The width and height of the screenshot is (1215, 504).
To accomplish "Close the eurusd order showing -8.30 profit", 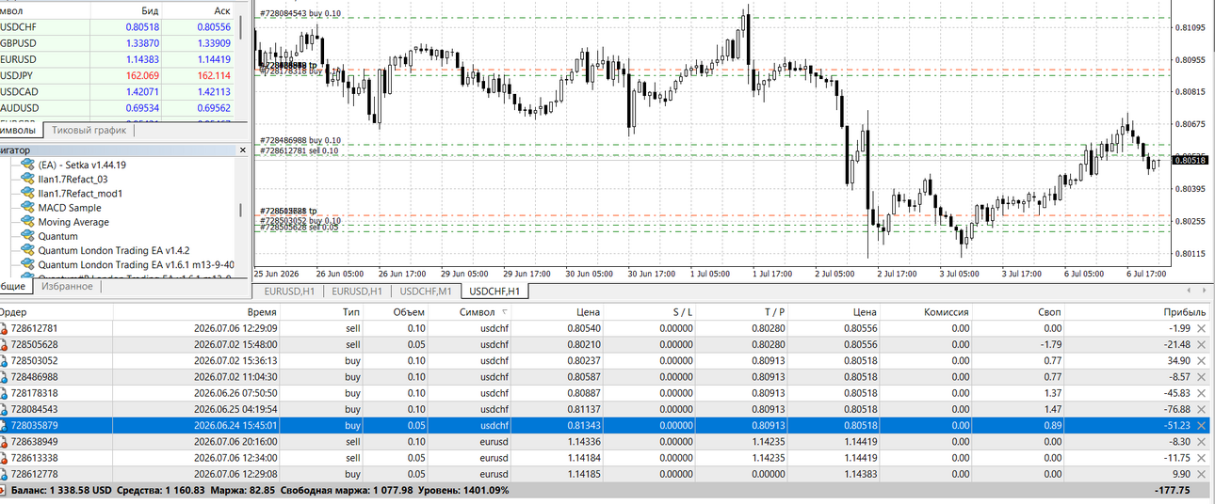I will point(1201,442).
